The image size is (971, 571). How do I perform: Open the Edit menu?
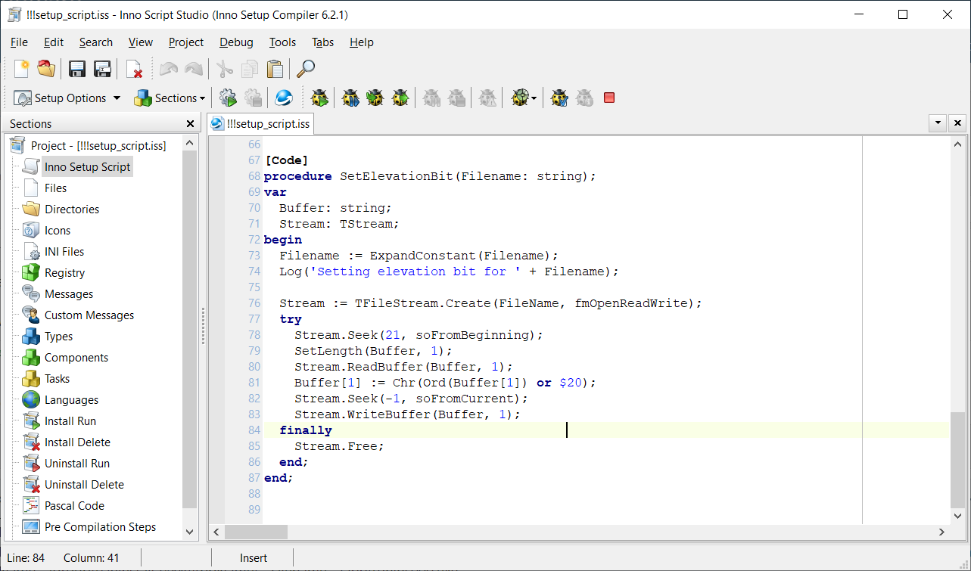[x=54, y=42]
